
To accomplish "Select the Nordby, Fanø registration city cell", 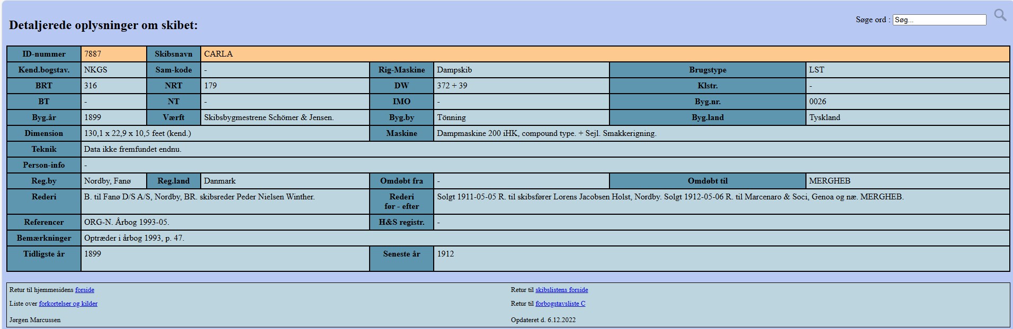I will [107, 181].
